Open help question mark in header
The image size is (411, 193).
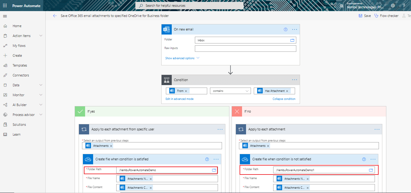click(404, 6)
